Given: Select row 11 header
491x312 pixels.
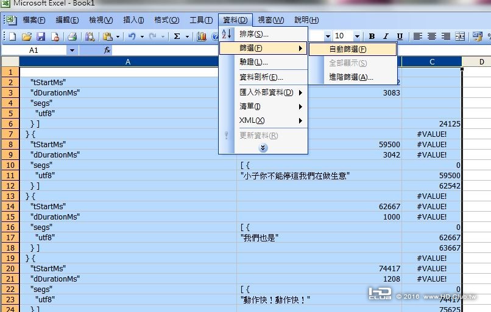Looking at the screenshot, I should coord(10,175).
